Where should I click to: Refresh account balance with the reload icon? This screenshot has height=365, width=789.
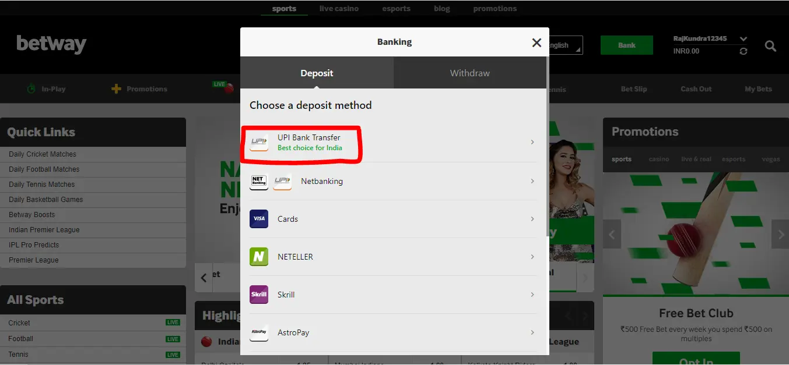[x=743, y=51]
